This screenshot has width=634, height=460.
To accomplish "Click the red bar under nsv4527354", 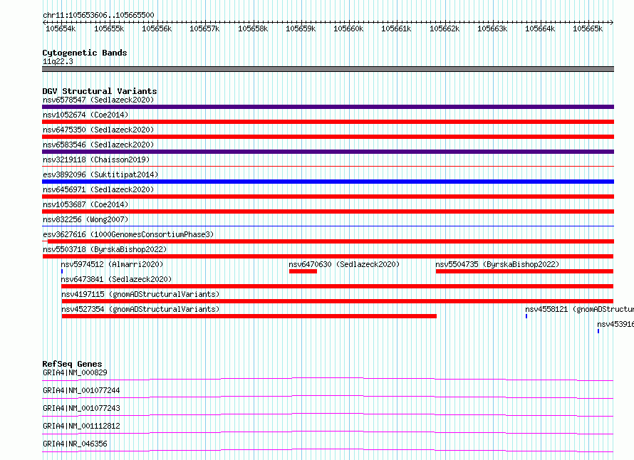I will coord(249,316).
